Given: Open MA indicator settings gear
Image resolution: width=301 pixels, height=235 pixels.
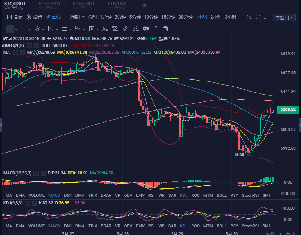Looking at the screenshot, I should point(16,52).
